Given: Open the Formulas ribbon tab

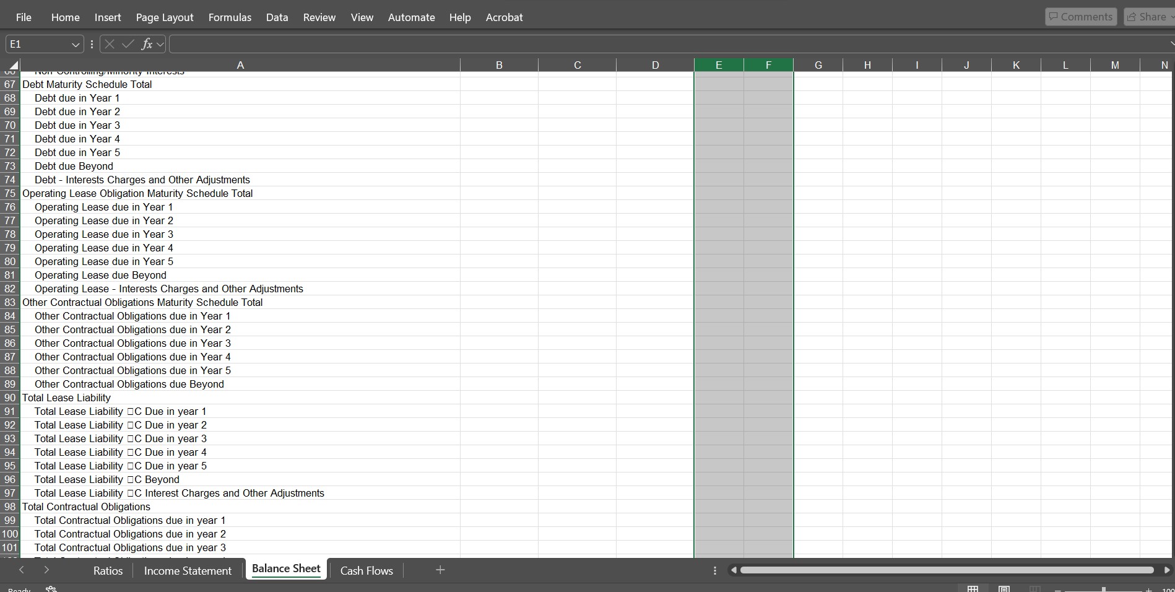Looking at the screenshot, I should (x=230, y=17).
